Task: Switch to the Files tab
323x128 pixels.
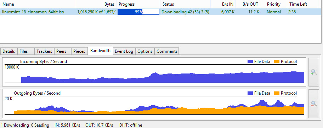Action: tap(26, 51)
